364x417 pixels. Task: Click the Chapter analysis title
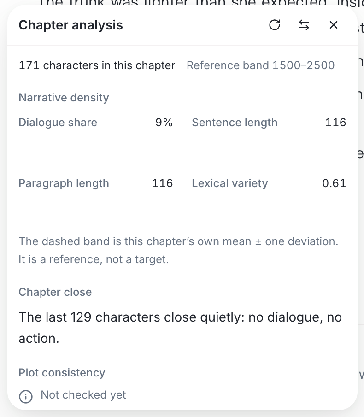click(x=70, y=25)
